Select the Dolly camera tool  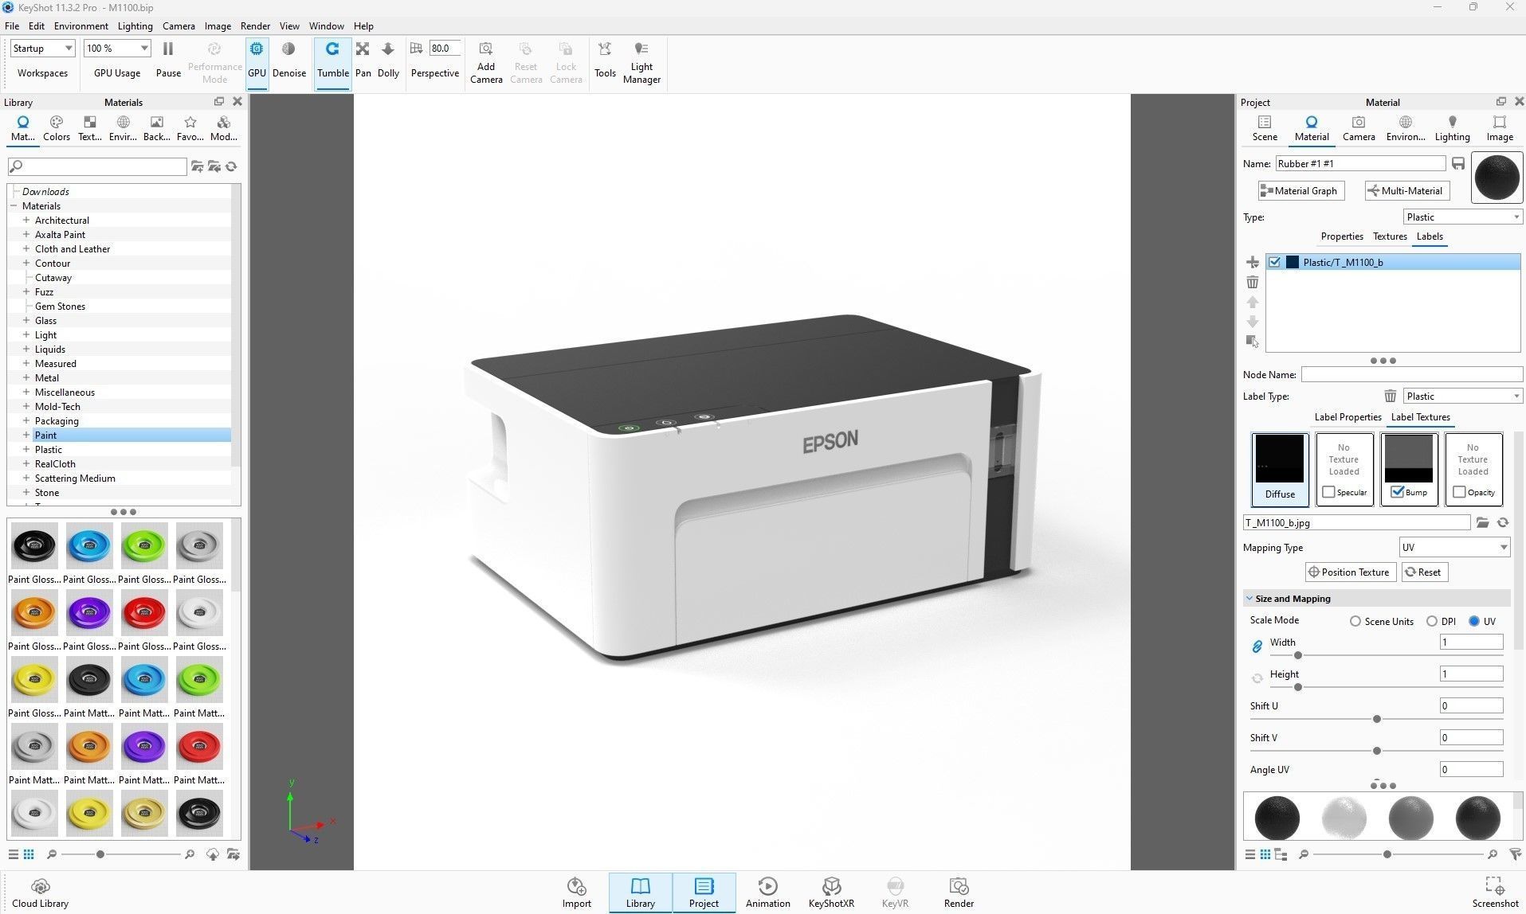tap(388, 60)
